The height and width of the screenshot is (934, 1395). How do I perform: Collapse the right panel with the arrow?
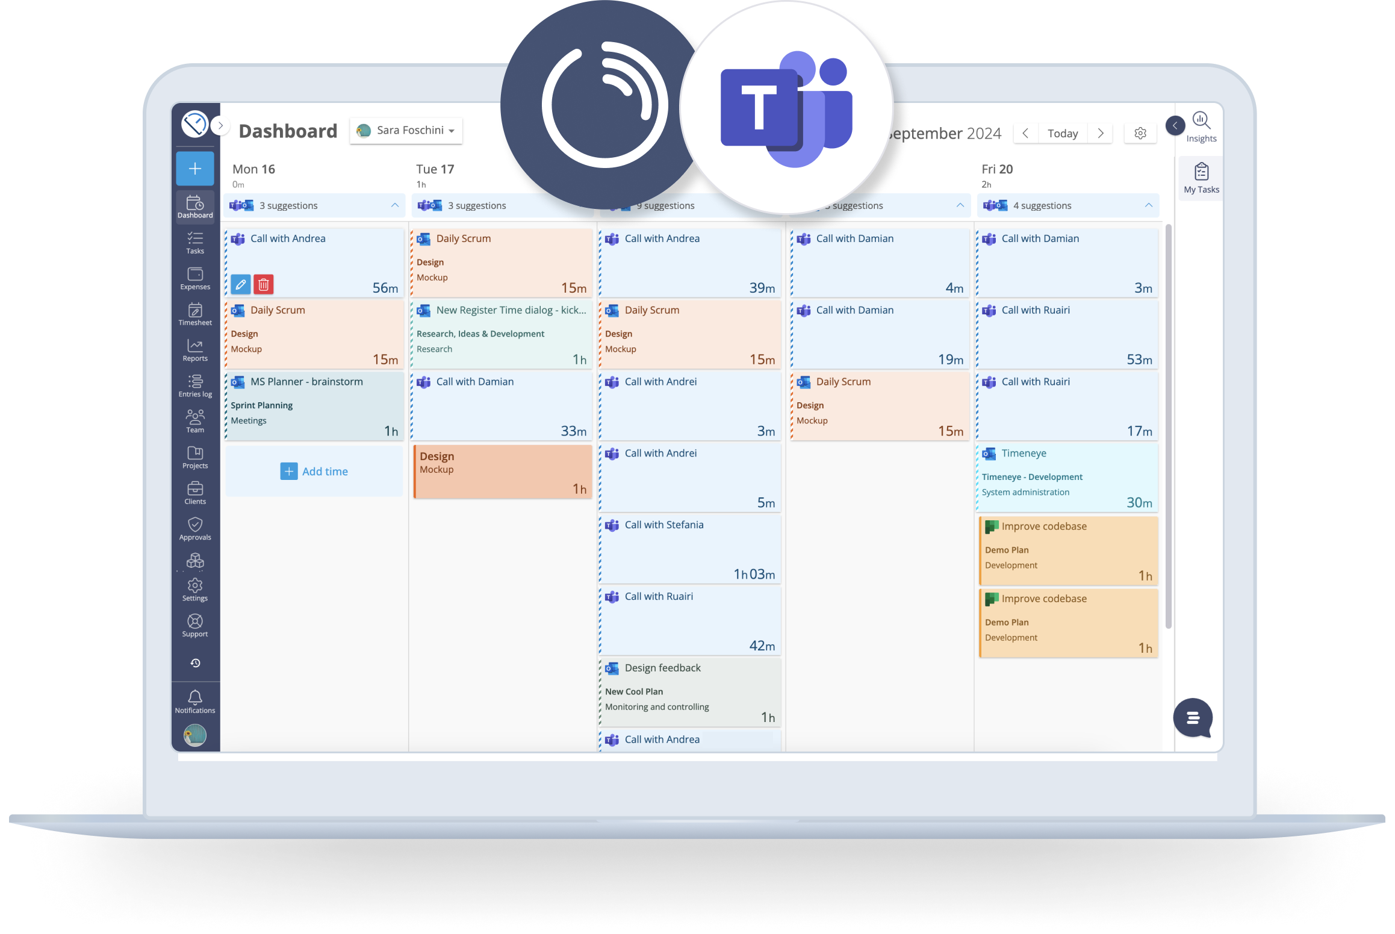point(1175,125)
